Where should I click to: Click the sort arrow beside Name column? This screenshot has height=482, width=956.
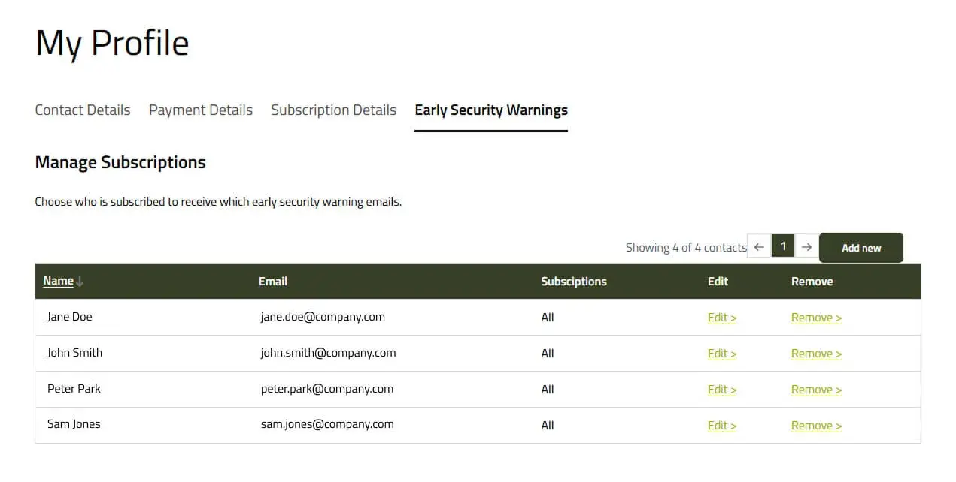coord(80,282)
